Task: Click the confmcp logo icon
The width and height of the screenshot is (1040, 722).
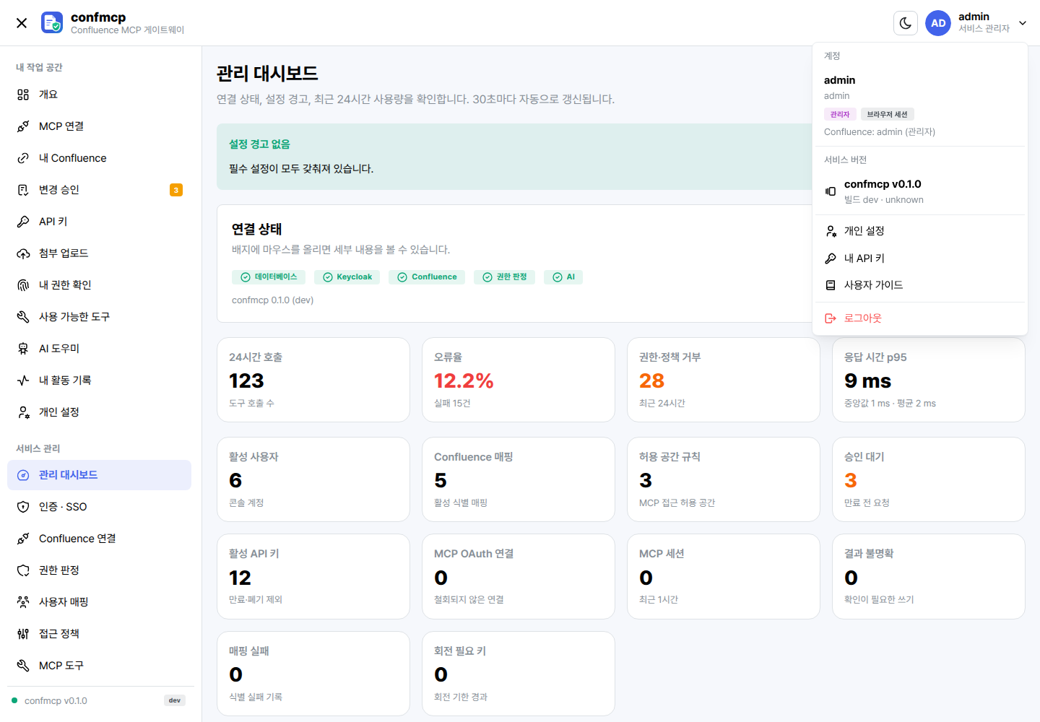Action: click(52, 23)
